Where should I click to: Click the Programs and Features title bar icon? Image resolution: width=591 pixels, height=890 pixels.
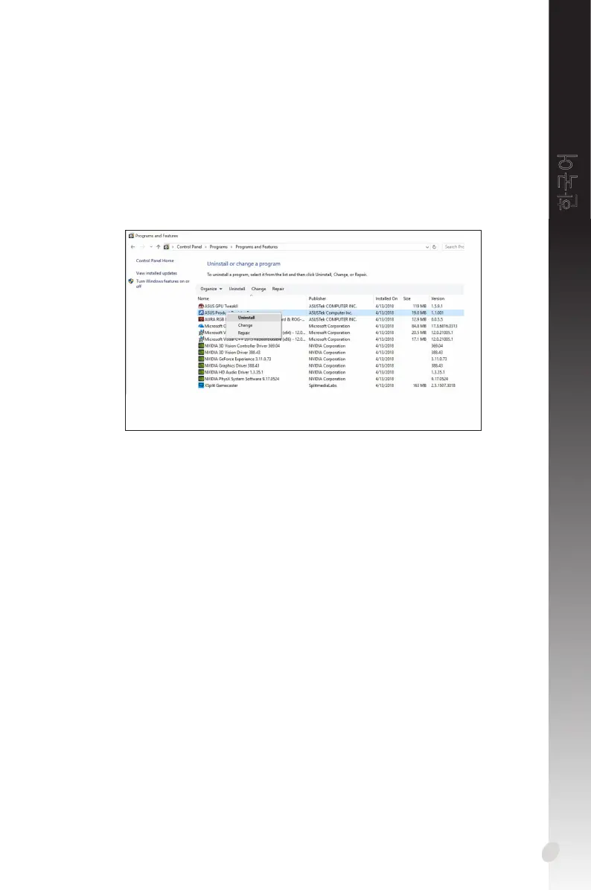pyautogui.click(x=131, y=236)
